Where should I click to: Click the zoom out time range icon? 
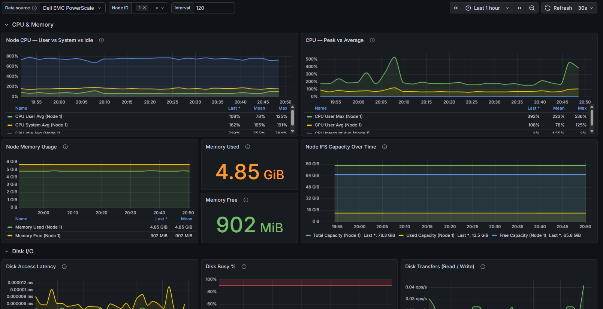point(532,8)
